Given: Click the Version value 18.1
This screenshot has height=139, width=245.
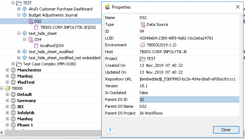Looking at the screenshot, I should [x=143, y=86].
